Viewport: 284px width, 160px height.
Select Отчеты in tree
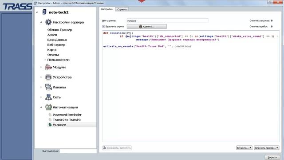53,55
